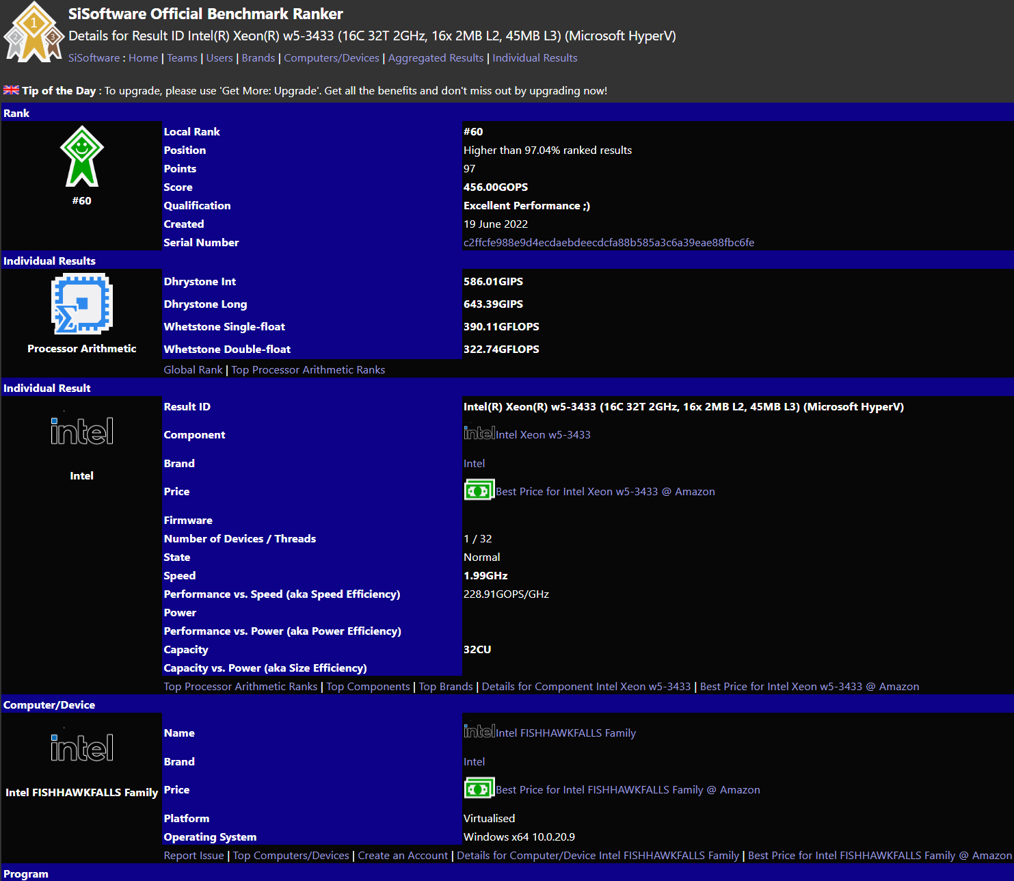Click the green rank #60 ribbon badge
This screenshot has width=1014, height=881.
pos(81,157)
